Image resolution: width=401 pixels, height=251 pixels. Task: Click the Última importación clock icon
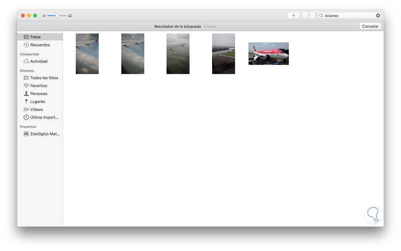point(26,117)
